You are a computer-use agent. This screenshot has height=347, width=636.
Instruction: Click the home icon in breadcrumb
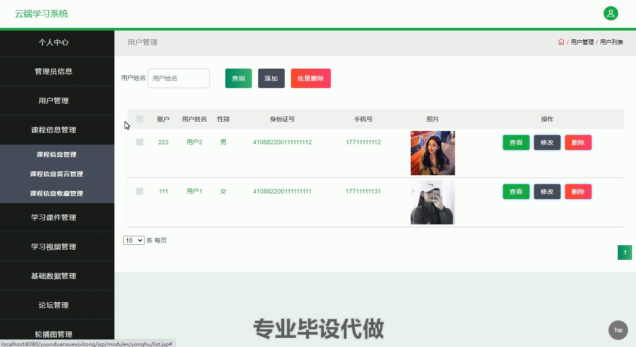pos(561,42)
